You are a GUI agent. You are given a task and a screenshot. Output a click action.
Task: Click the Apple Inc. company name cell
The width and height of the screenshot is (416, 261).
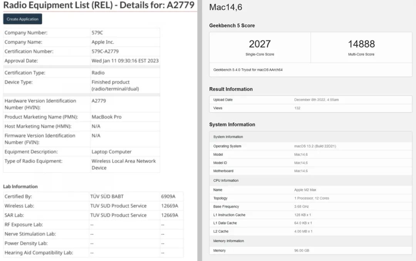pyautogui.click(x=103, y=42)
